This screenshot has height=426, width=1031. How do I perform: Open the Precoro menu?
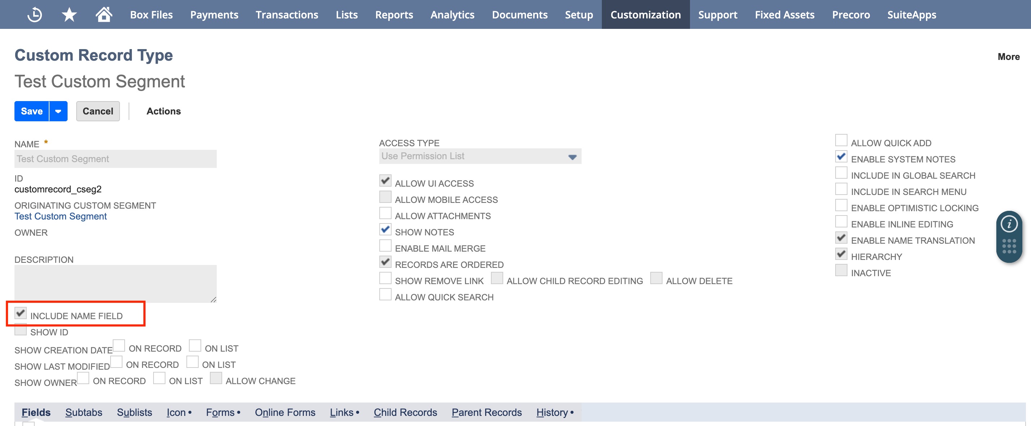[x=851, y=15]
